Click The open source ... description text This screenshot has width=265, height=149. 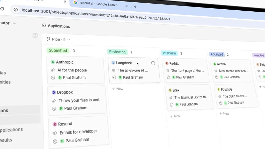pyautogui.click(x=235, y=96)
